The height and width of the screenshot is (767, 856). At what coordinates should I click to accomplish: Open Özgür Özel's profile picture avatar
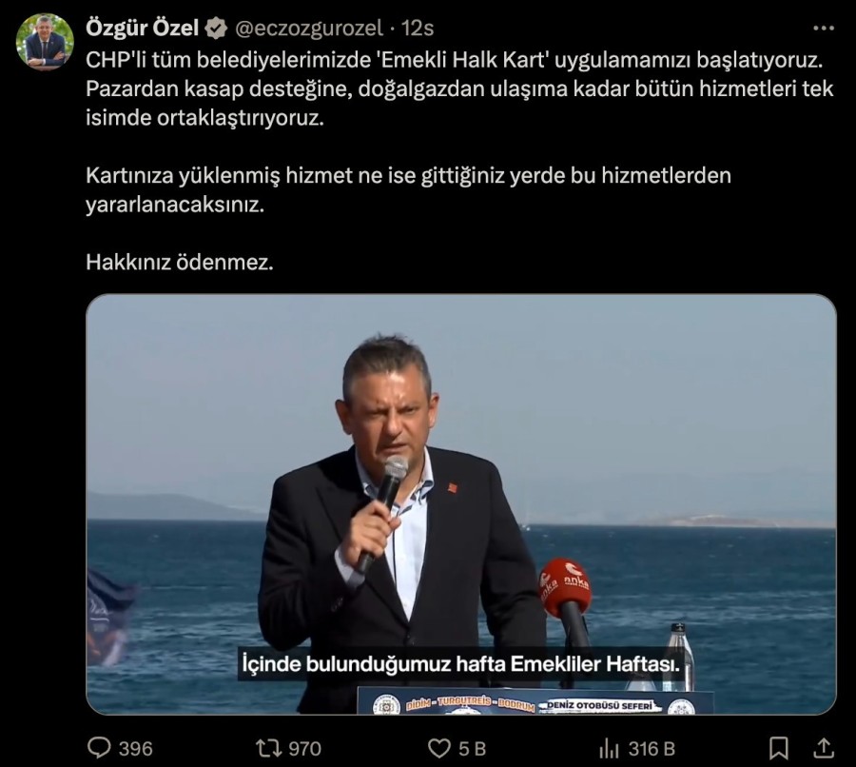pos(44,42)
